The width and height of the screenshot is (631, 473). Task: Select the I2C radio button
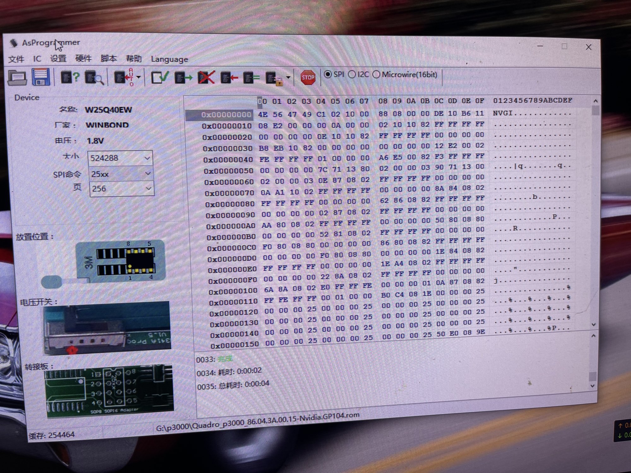pyautogui.click(x=352, y=75)
